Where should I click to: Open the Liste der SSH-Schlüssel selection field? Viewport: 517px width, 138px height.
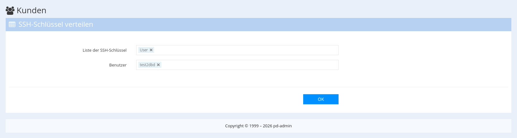(x=246, y=50)
